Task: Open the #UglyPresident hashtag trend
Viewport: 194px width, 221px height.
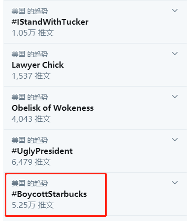Action: [42, 151]
